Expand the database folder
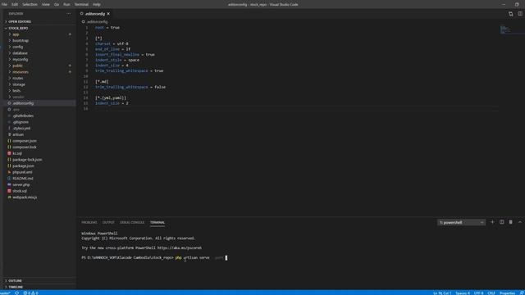This screenshot has height=295, width=525. (20, 52)
